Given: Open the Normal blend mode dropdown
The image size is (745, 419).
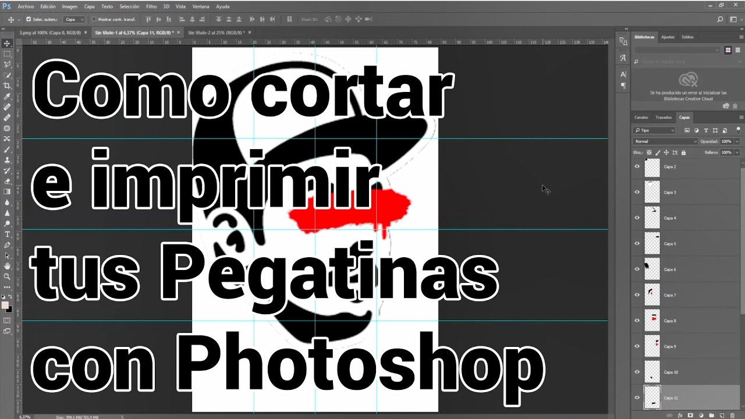Looking at the screenshot, I should coord(665,141).
